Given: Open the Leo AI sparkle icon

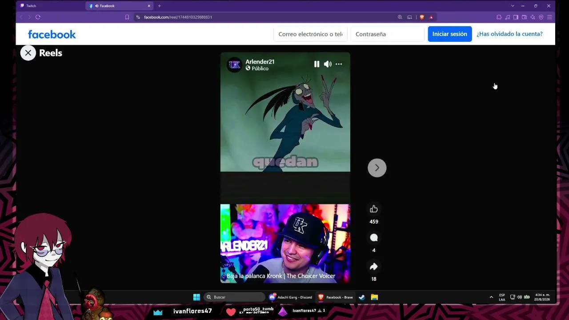Looking at the screenshot, I should 533,17.
